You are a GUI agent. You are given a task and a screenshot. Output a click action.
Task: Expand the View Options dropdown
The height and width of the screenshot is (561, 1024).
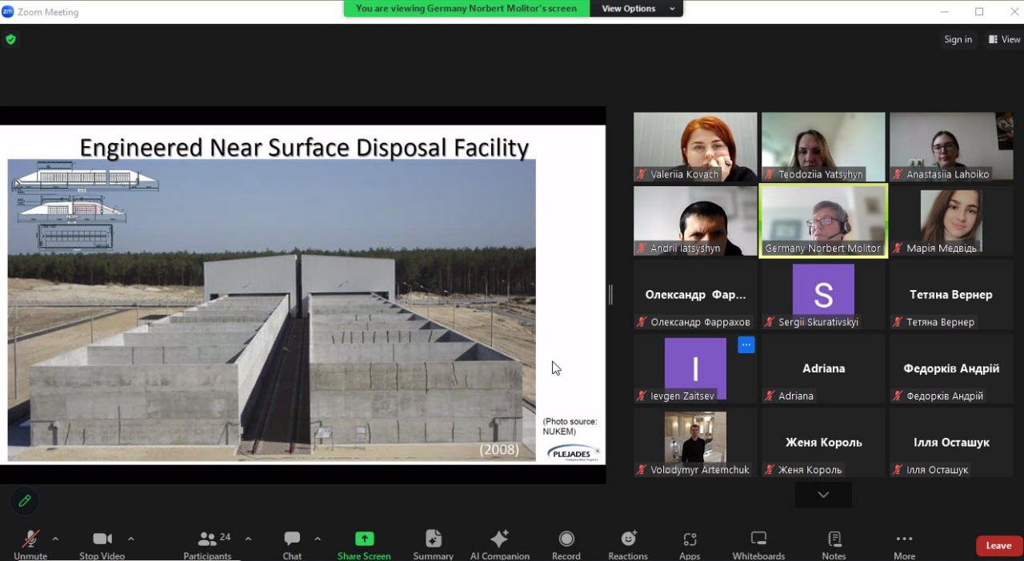638,9
